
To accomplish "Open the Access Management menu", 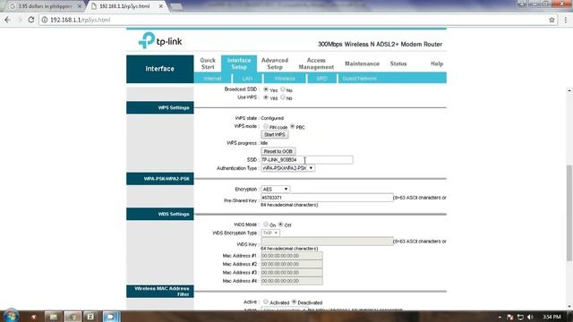I will 316,64.
